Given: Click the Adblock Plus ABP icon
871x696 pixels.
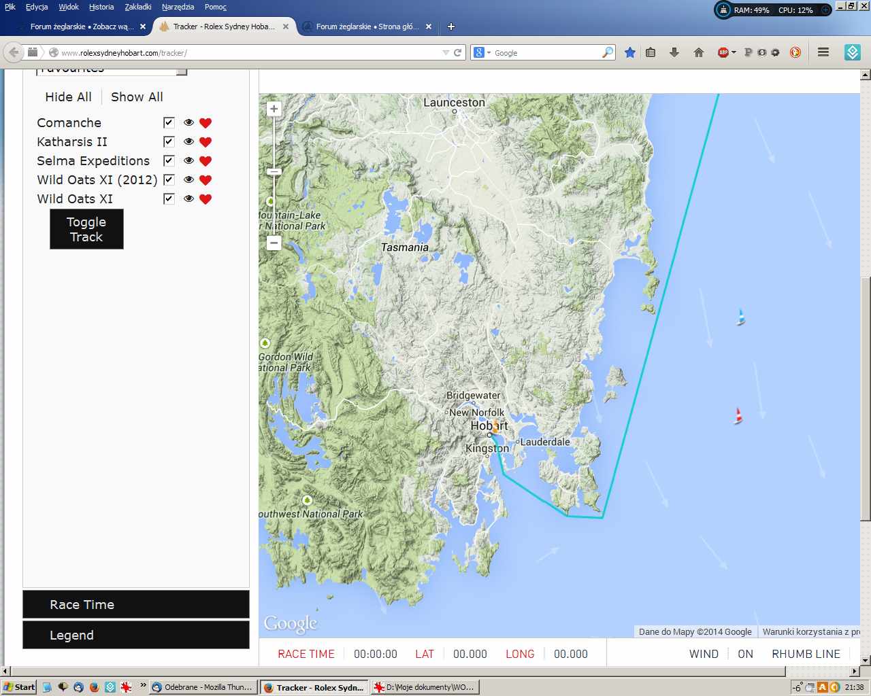Looking at the screenshot, I should point(723,52).
